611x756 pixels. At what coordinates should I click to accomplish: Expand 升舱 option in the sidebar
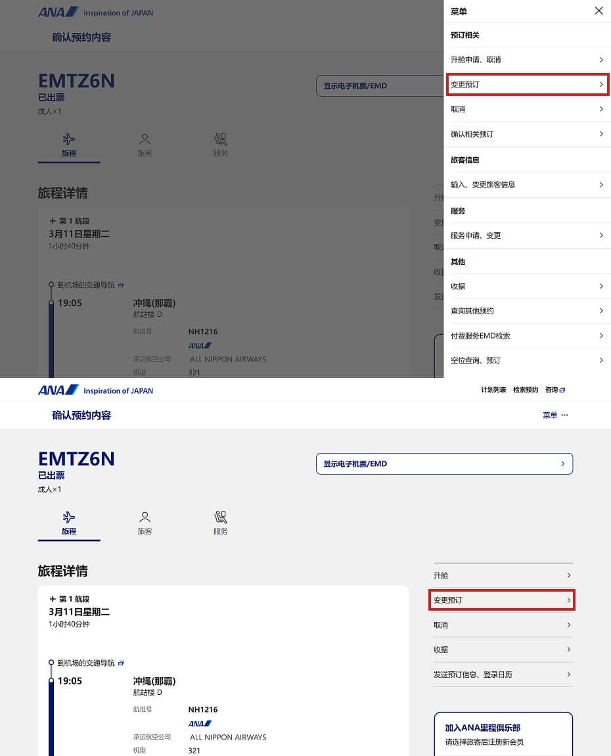503,575
